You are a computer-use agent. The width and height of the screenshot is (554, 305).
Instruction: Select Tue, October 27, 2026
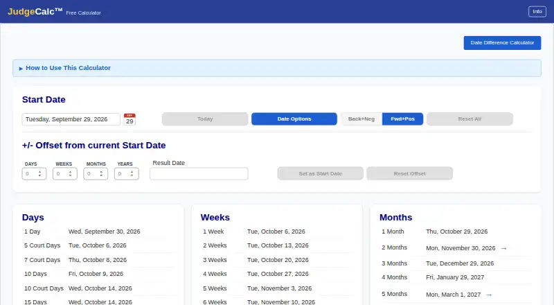[x=278, y=274]
